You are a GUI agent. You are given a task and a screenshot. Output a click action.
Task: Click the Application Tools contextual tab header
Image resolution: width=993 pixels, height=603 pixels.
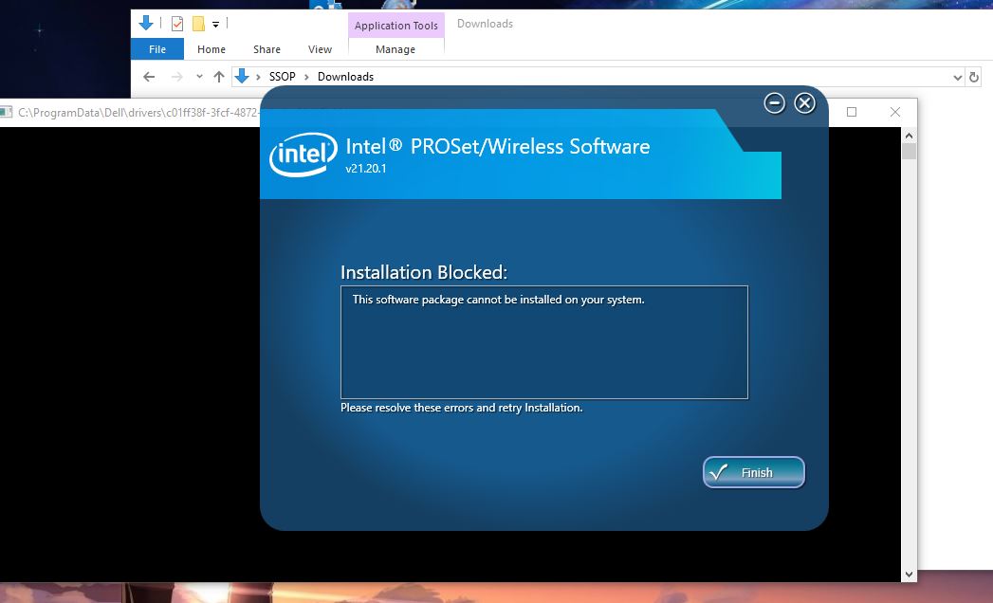coord(395,26)
